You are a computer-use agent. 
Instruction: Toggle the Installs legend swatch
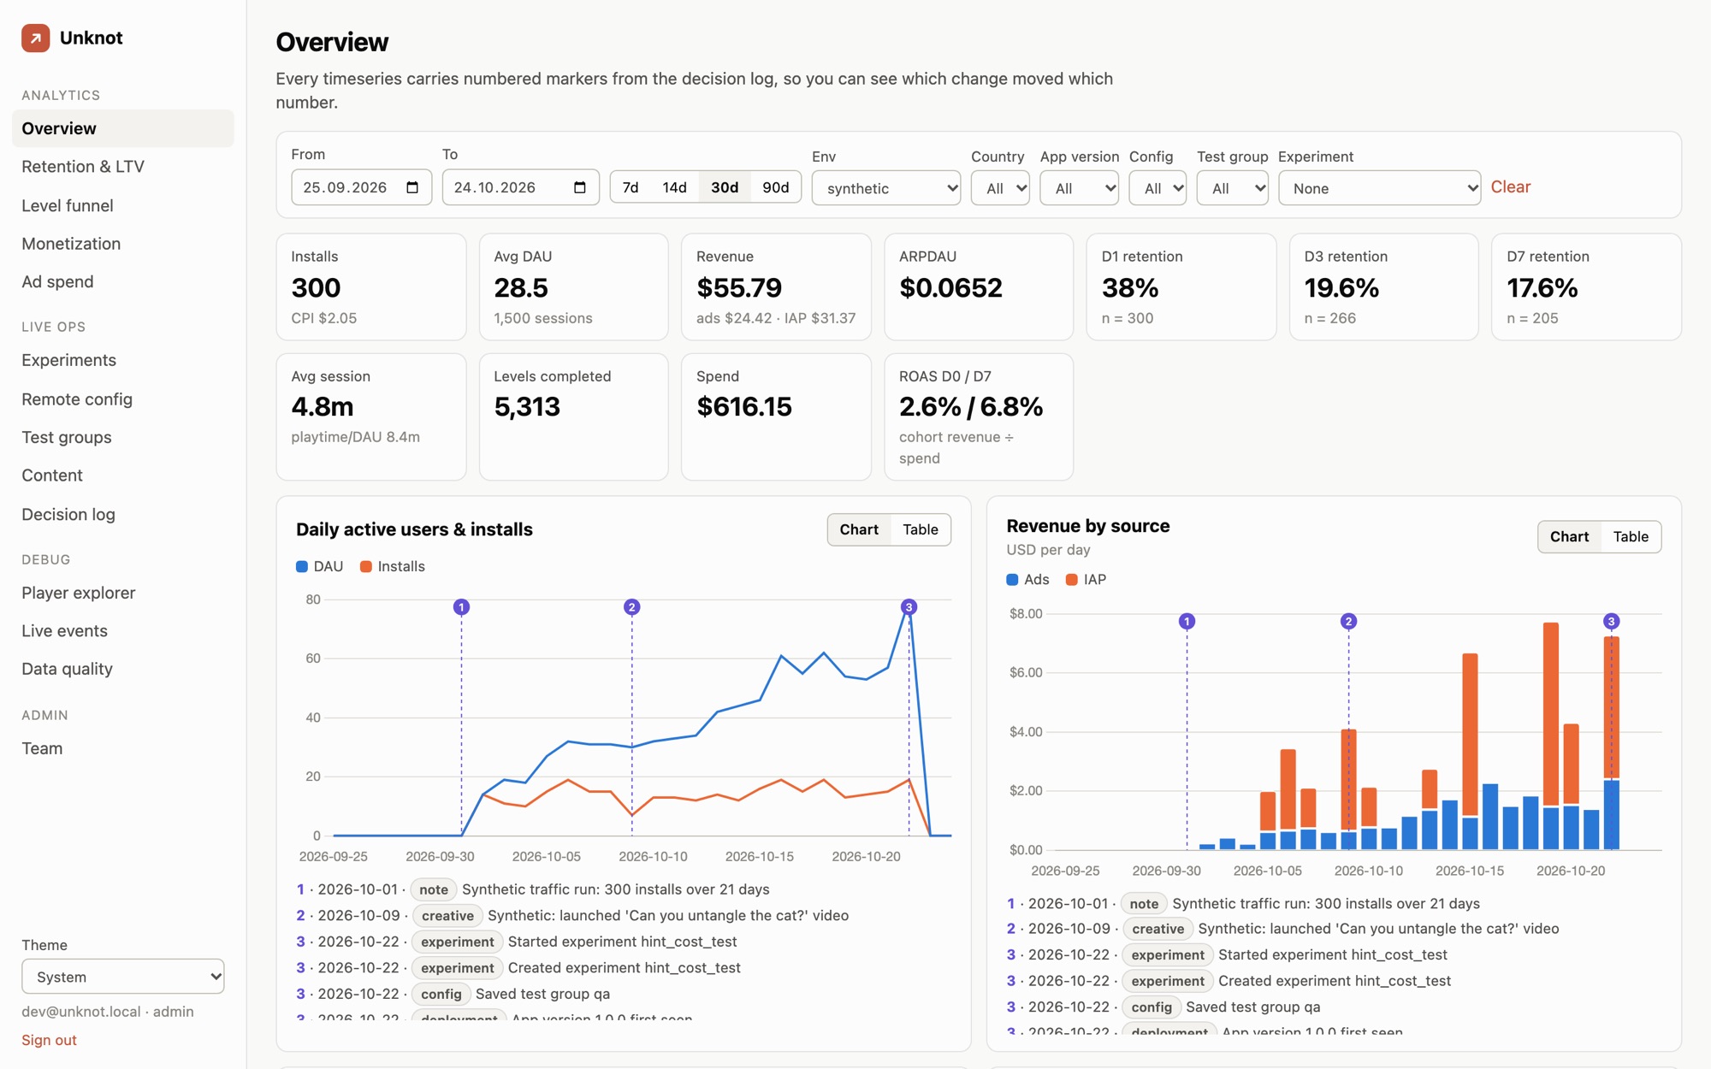(x=366, y=566)
